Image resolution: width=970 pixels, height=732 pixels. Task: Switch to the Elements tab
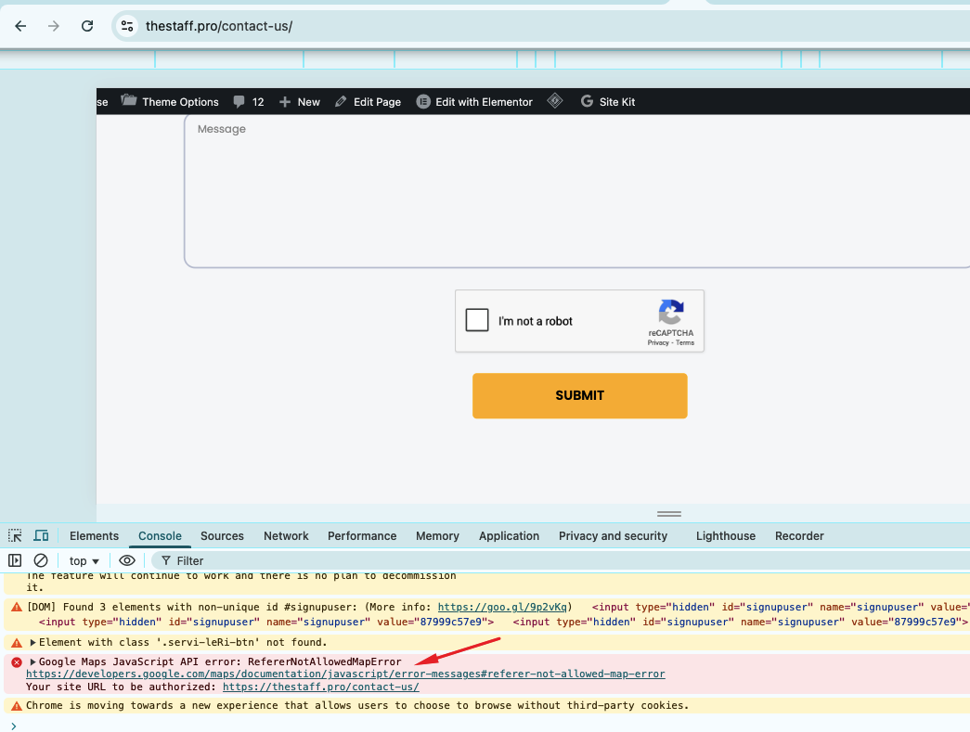pyautogui.click(x=94, y=536)
